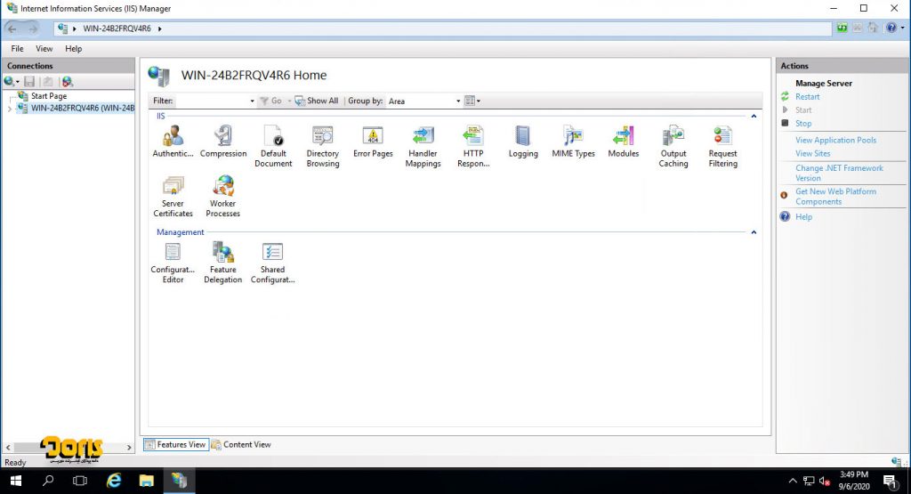
Task: Click Help link in Actions pane
Action: 803,217
